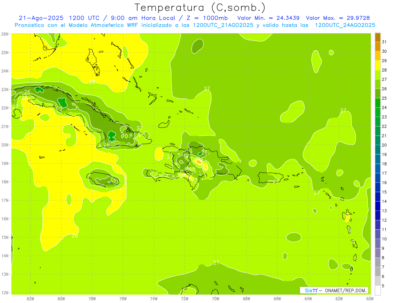
Task: Click the latitude axis label "18N"
Action: [x=5, y=182]
